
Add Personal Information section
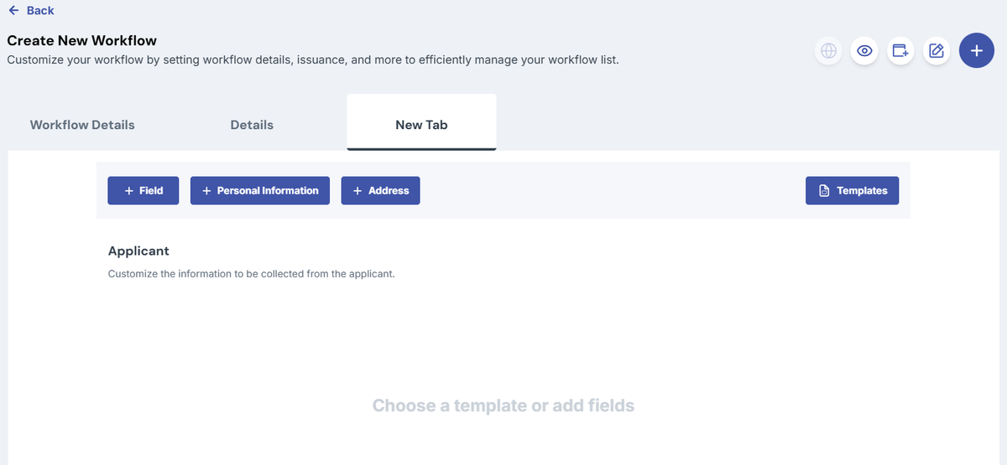[260, 190]
